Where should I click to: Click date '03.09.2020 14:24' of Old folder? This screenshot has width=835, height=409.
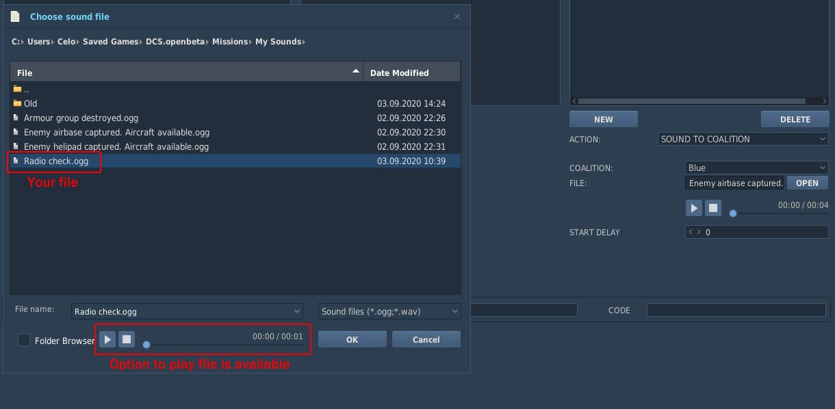411,104
